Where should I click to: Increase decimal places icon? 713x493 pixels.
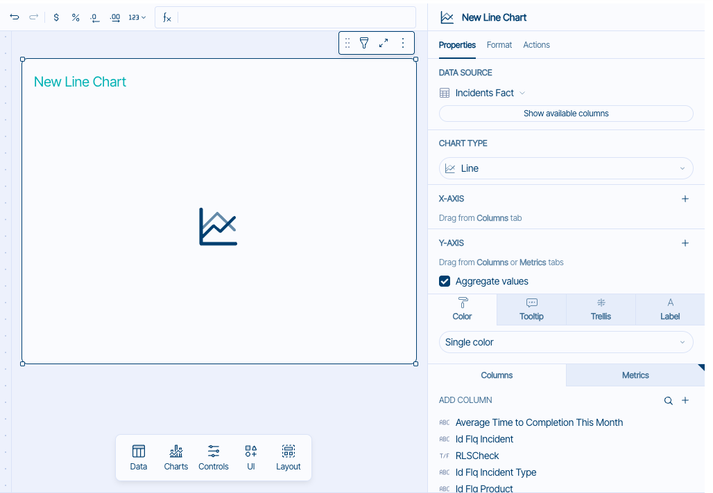pos(115,17)
